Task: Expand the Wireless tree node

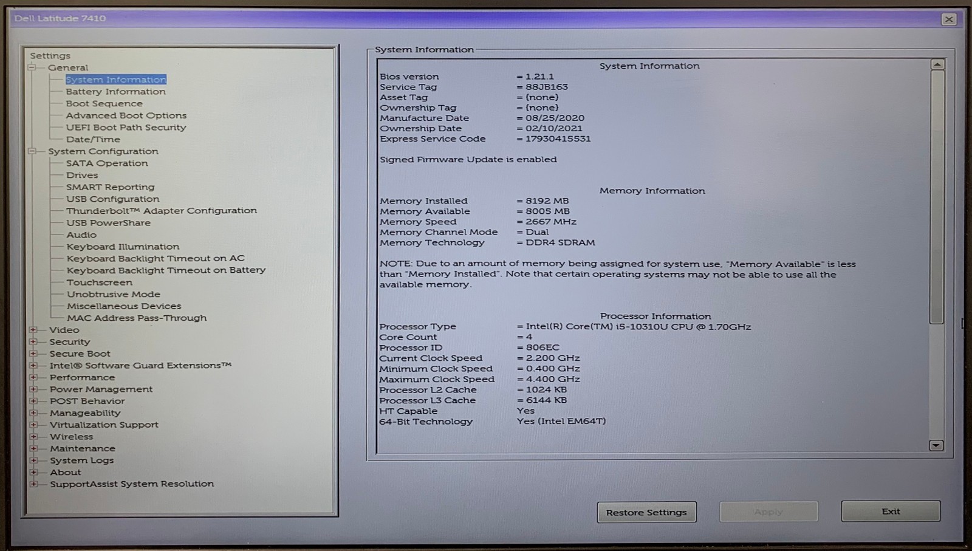Action: pos(33,436)
